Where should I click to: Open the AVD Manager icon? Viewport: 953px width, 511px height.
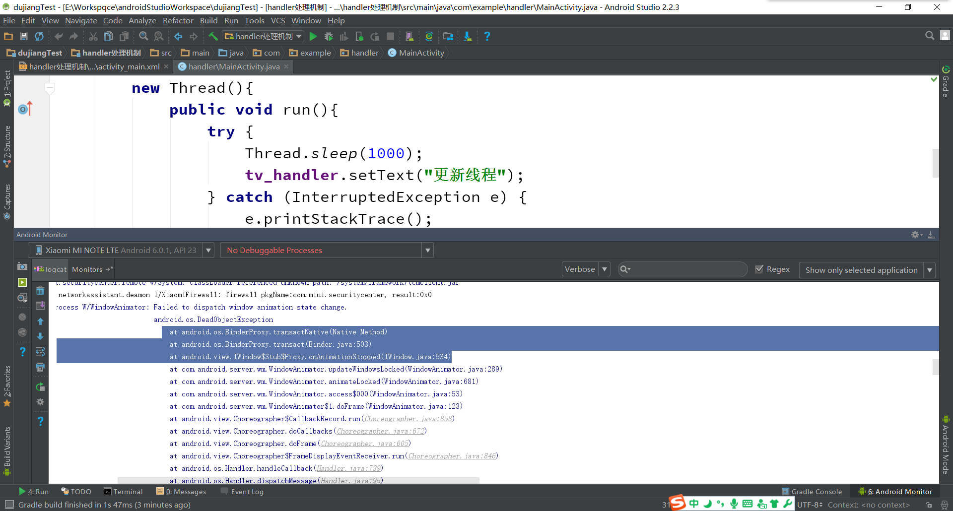(x=409, y=36)
